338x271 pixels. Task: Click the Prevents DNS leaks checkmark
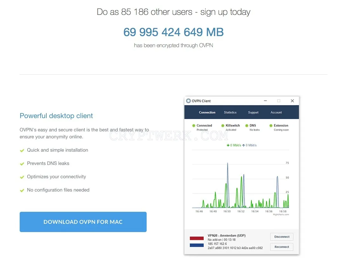(22, 164)
